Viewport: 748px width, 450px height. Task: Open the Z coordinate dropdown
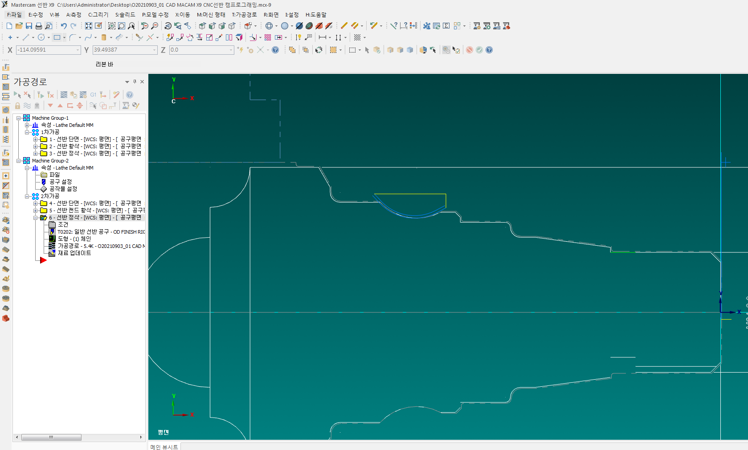(231, 50)
